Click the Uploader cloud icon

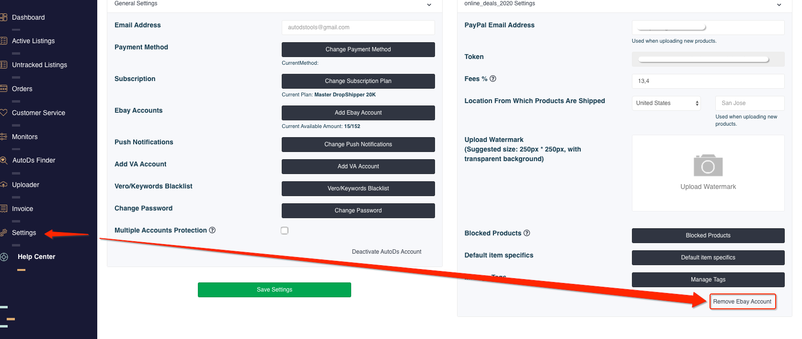click(4, 185)
